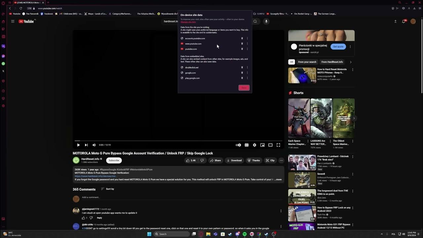The width and height of the screenshot is (423, 238).
Task: Click Get quote on the ad
Action: (338, 47)
